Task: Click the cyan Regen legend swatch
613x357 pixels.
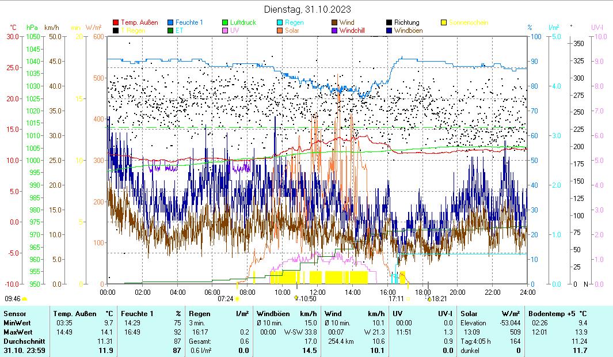Action: 280,22
